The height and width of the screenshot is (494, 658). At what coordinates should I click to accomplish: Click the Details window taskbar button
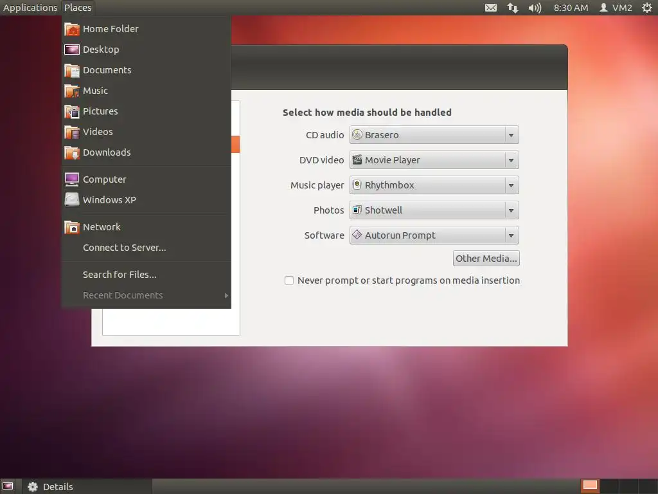click(x=87, y=486)
